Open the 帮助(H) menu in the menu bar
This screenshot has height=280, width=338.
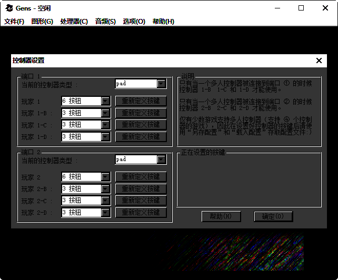[x=163, y=22]
